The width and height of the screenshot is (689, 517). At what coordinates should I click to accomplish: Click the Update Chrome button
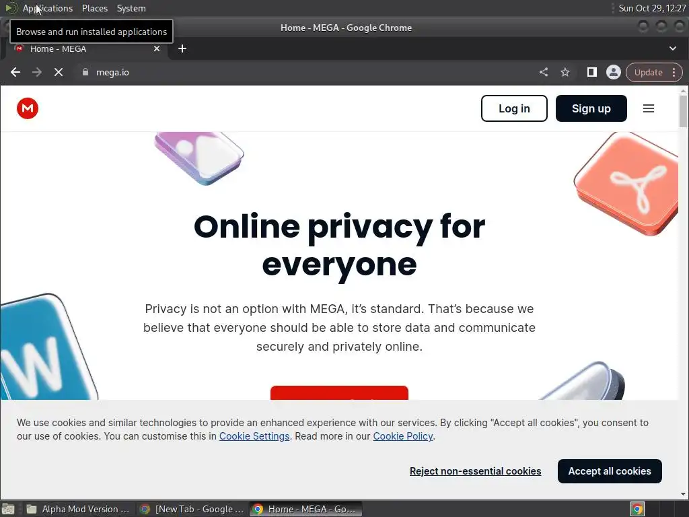648,72
